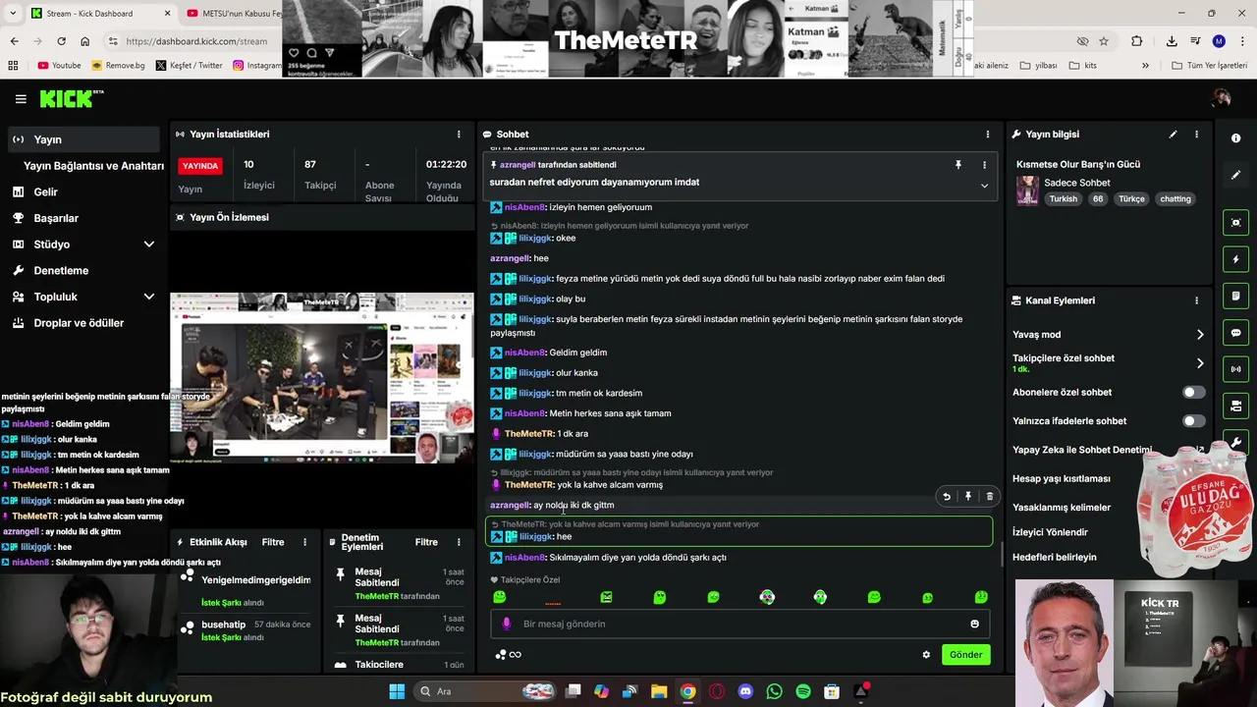This screenshot has width=1257, height=707.
Task: Toggle Abonelere özel sohbet switch
Action: point(1192,393)
